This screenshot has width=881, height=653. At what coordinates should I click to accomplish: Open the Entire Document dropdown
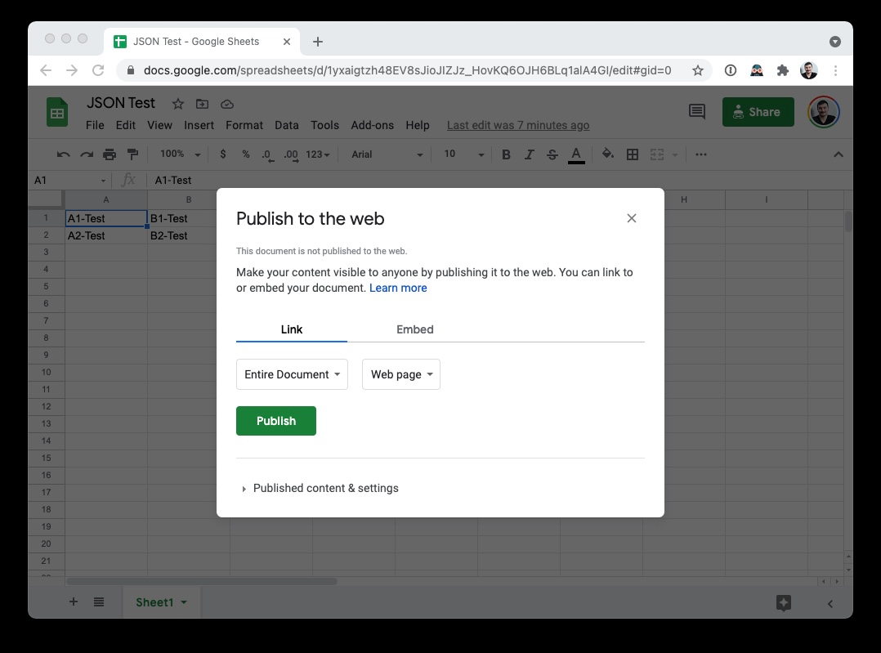(x=292, y=373)
